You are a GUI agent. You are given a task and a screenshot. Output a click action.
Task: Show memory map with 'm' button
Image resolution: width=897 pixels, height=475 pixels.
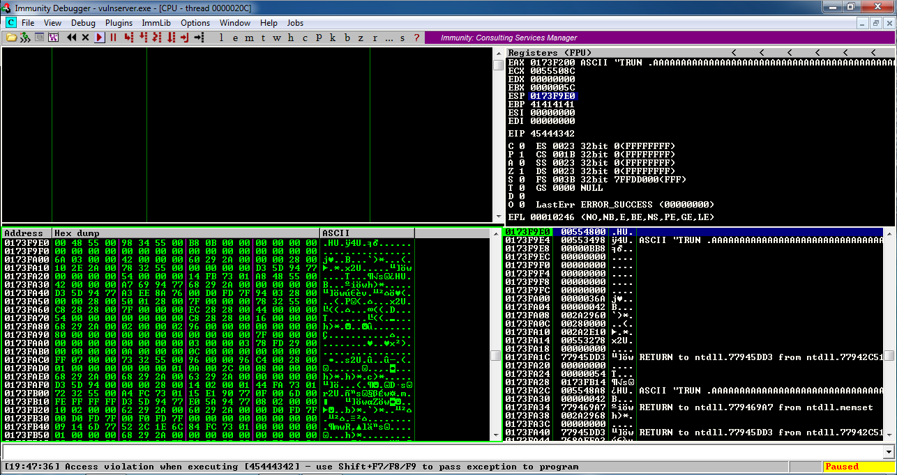click(x=249, y=38)
